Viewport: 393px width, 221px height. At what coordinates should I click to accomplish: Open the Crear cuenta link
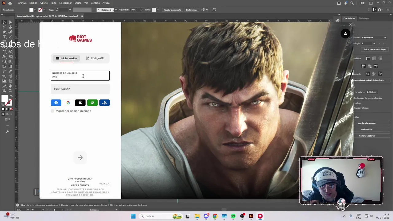(80, 185)
